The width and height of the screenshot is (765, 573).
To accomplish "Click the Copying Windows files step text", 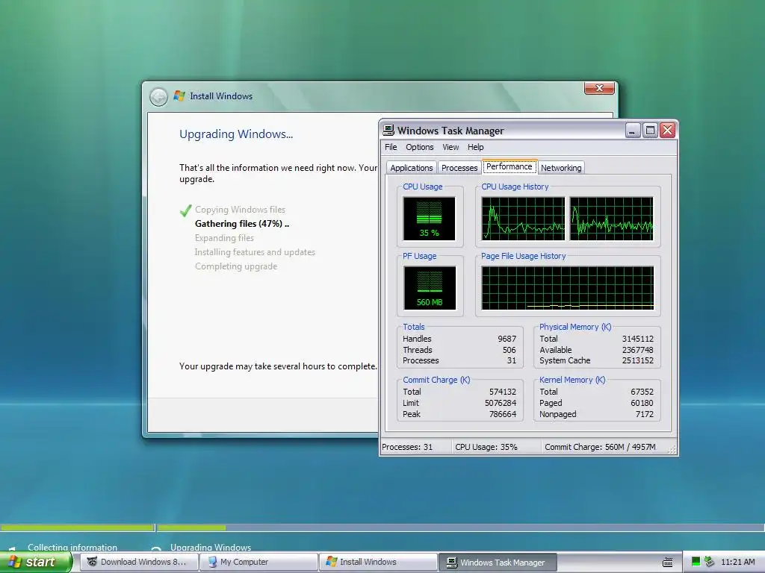I will pyautogui.click(x=240, y=210).
